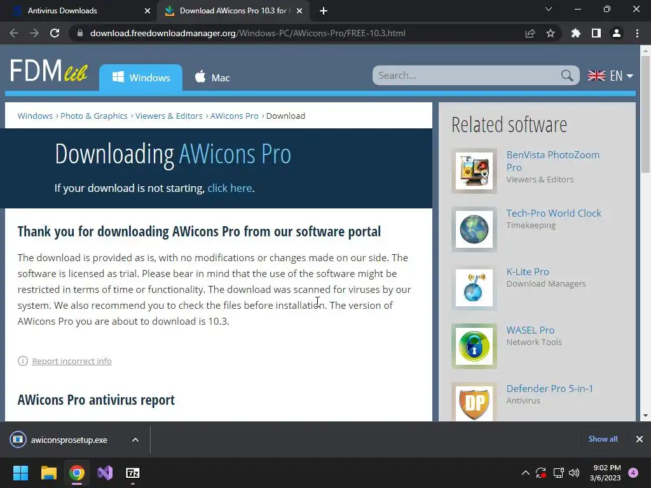Click the sync status tray icon

[541, 473]
